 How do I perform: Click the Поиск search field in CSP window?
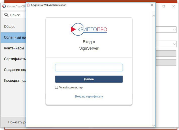pos(14,15)
